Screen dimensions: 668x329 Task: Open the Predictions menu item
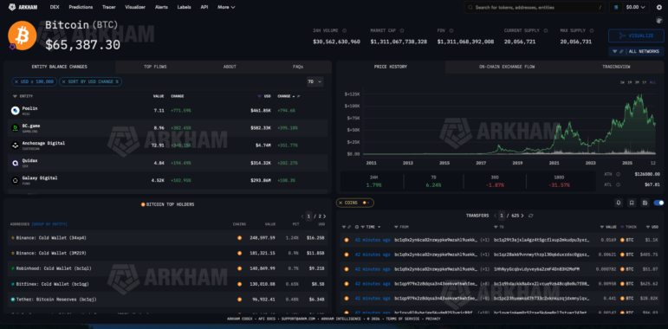click(x=81, y=7)
